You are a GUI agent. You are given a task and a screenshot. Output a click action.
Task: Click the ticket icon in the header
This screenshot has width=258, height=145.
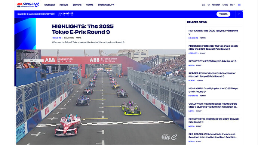click(x=203, y=5)
